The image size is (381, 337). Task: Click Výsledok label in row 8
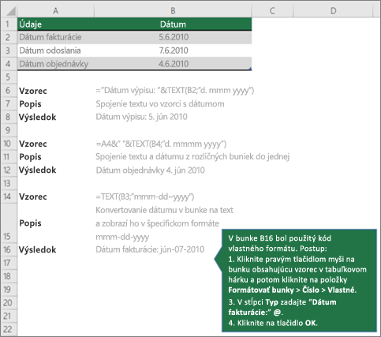click(x=37, y=117)
